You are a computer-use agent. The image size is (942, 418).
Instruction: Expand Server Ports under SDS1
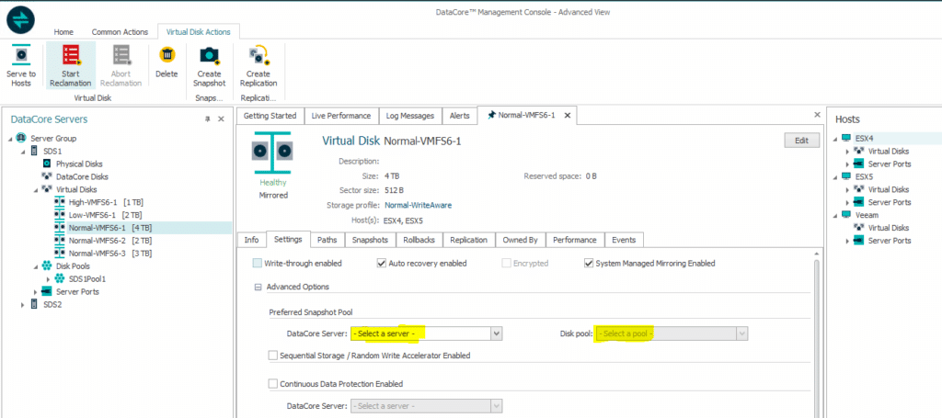tap(36, 292)
